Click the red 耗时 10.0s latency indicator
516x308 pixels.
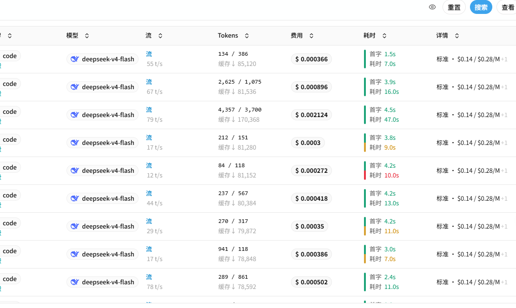pos(384,175)
